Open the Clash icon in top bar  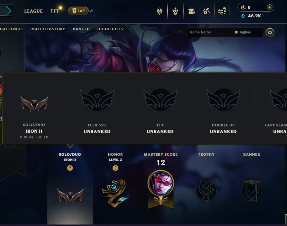[x=159, y=11]
